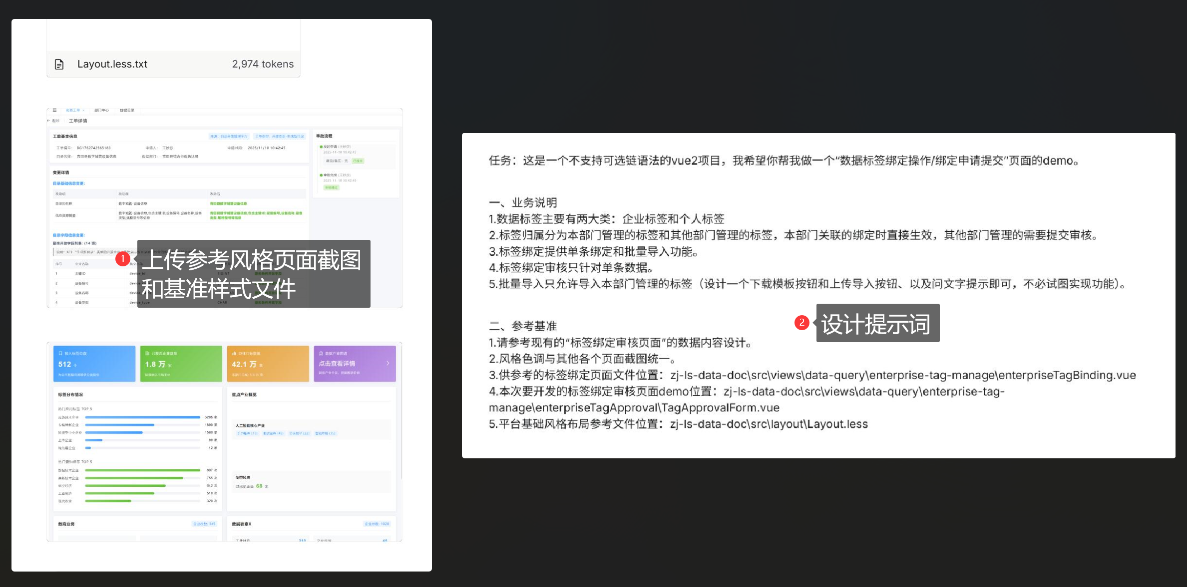The height and width of the screenshot is (587, 1187).
Task: Click the red number 2 annotation marker
Action: pos(801,323)
